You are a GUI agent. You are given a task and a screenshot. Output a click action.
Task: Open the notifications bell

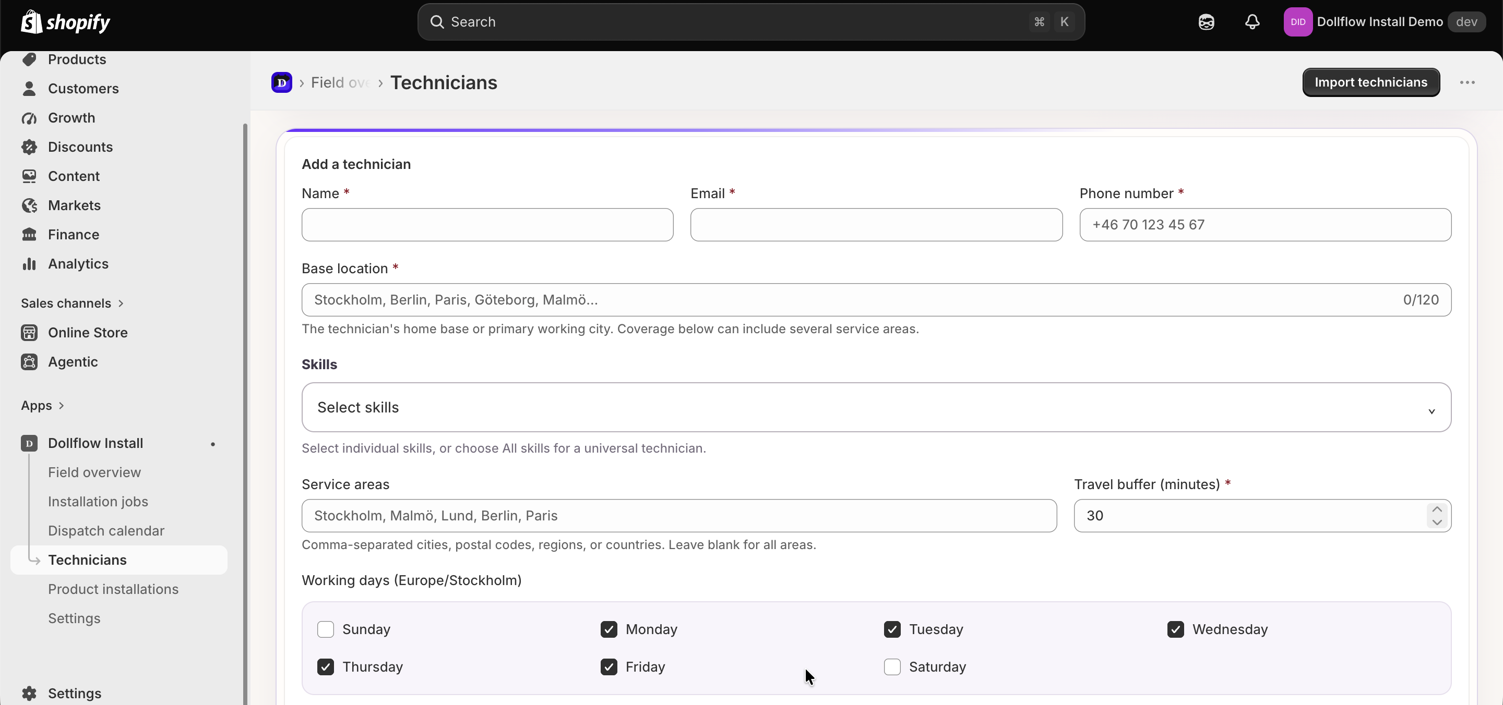[1252, 22]
